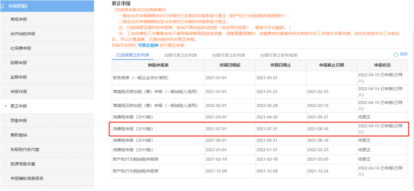Select 财产和行为税 row starting 2021-12-09 (start date)
The image size is (414, 191).
[260, 171]
